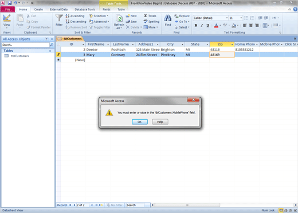Create a New record from ribbon

tap(131, 16)
